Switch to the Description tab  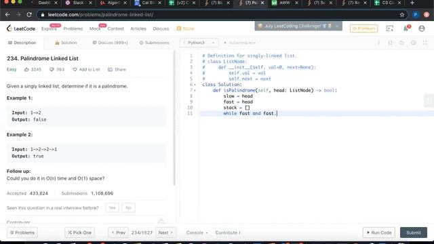[x=22, y=43]
